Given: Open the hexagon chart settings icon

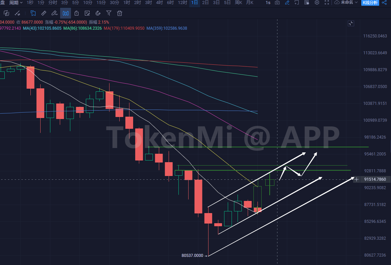Looking at the screenshot, I should (x=317, y=3).
